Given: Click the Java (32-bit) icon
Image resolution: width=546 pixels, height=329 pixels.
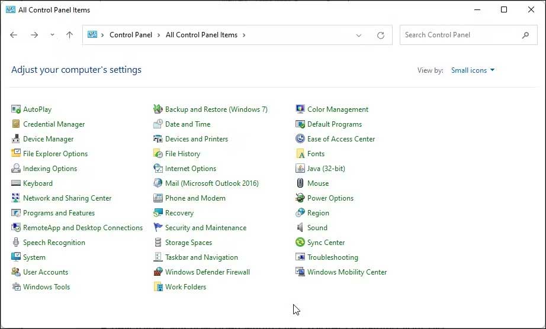Looking at the screenshot, I should [300, 169].
